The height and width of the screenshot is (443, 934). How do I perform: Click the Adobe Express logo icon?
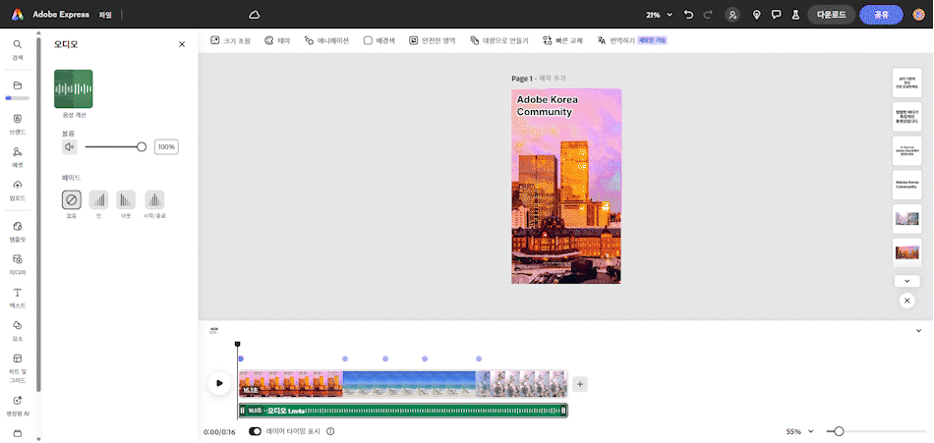pyautogui.click(x=18, y=15)
